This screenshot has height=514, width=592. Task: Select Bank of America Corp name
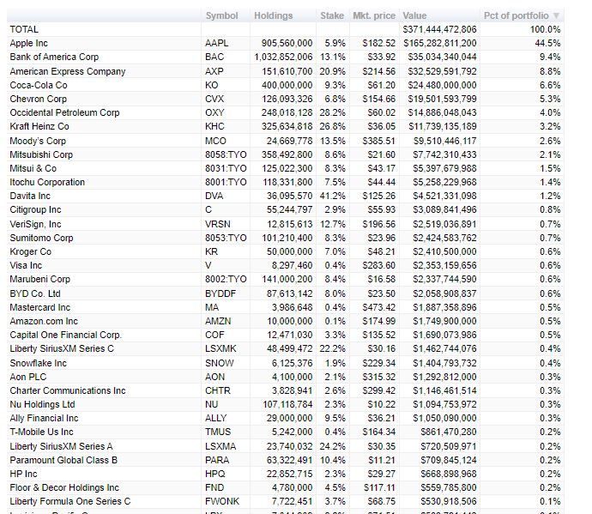click(54, 57)
